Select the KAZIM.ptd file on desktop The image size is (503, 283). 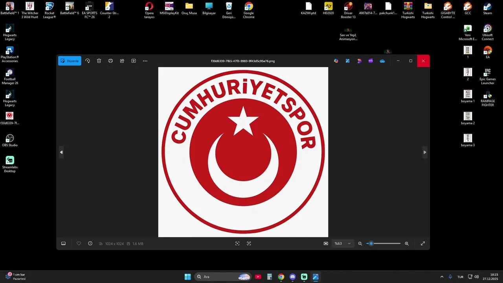click(308, 8)
